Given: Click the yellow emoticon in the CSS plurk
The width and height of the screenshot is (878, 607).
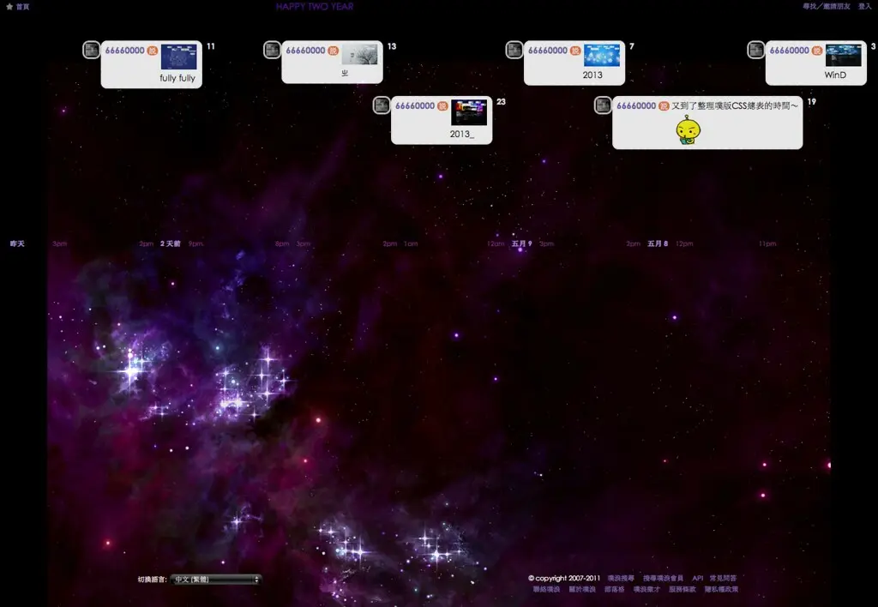Looking at the screenshot, I should 688,130.
